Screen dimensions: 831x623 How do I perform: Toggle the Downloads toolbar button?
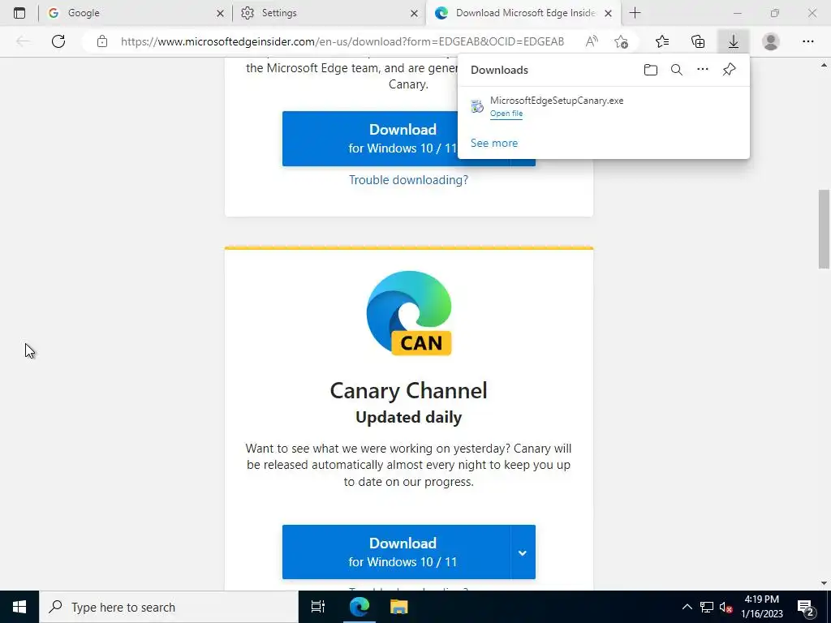coord(734,41)
